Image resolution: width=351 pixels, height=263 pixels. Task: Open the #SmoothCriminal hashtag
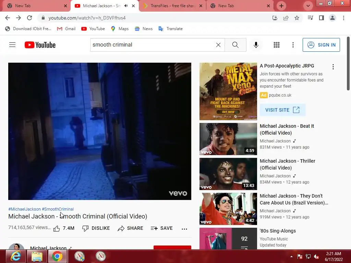click(x=58, y=209)
